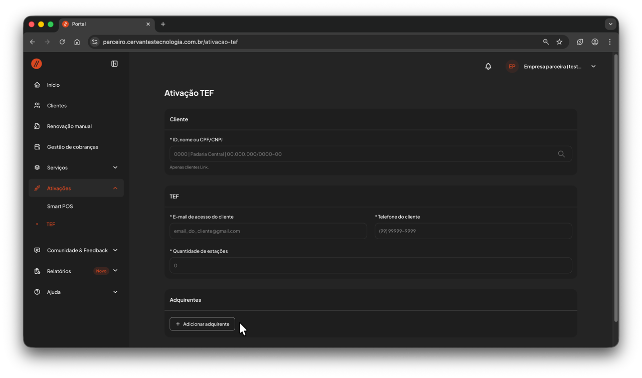Focus the E-mail de acesso do cliente field
The image size is (642, 378).
pos(268,231)
